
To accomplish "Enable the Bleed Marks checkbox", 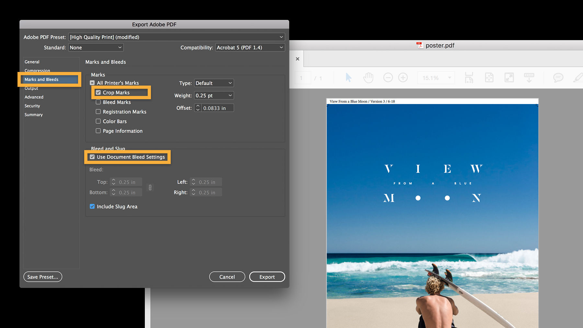I will 98,102.
